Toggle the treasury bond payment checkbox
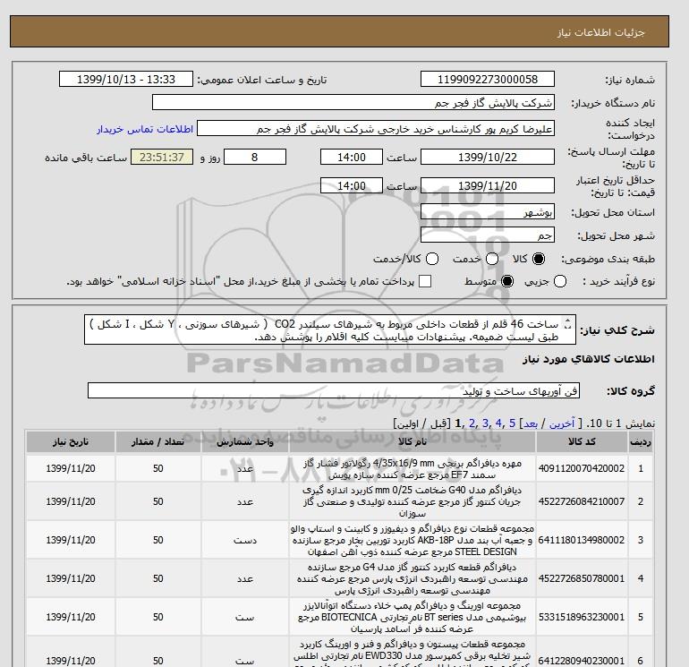689x667 pixels. click(425, 281)
